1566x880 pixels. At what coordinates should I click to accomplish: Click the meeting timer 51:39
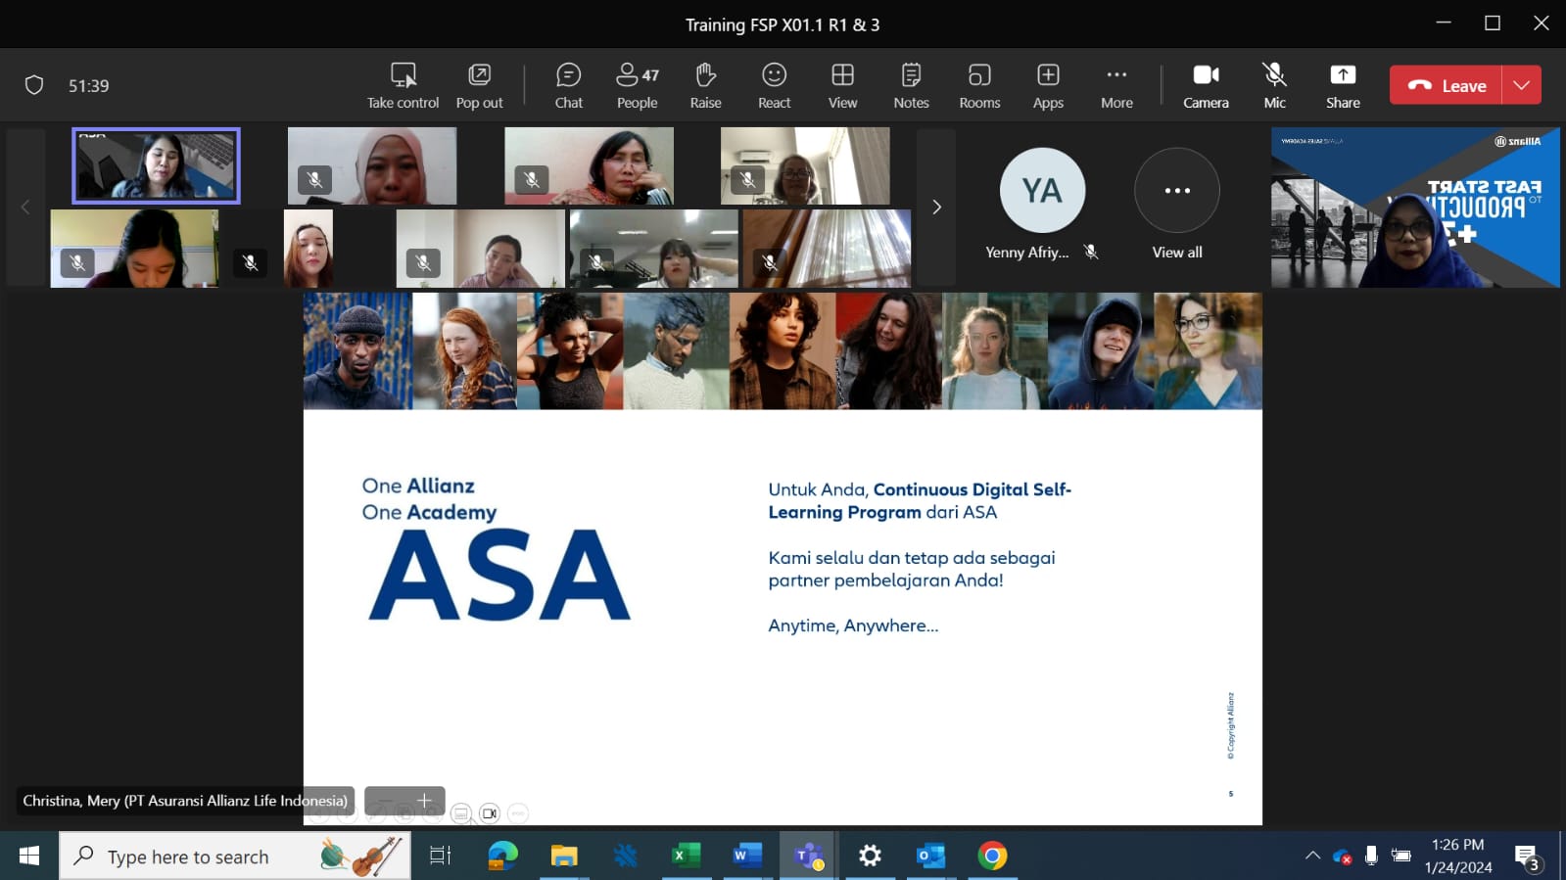[x=88, y=86]
